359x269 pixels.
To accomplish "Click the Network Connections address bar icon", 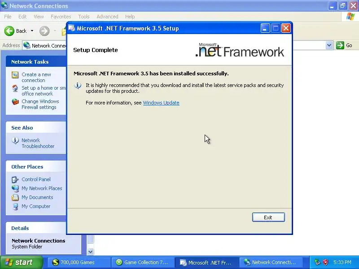I will coord(27,45).
